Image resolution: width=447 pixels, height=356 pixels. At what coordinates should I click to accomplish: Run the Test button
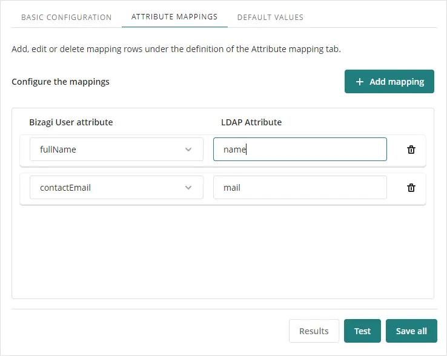click(x=362, y=331)
